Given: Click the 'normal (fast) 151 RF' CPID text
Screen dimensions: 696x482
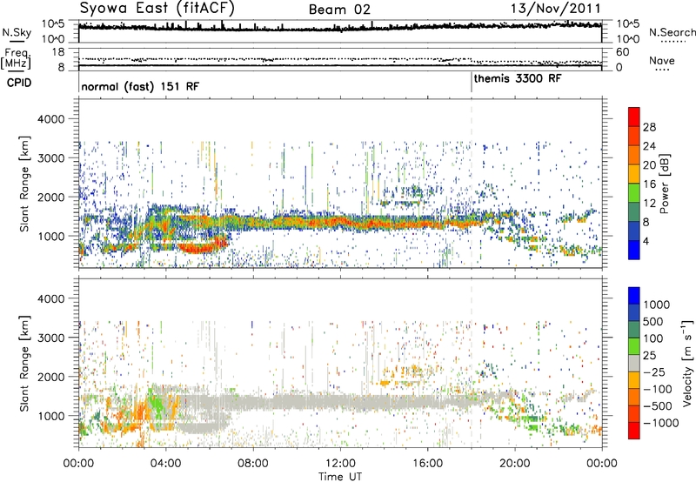Looking at the screenshot, I should pos(140,86).
